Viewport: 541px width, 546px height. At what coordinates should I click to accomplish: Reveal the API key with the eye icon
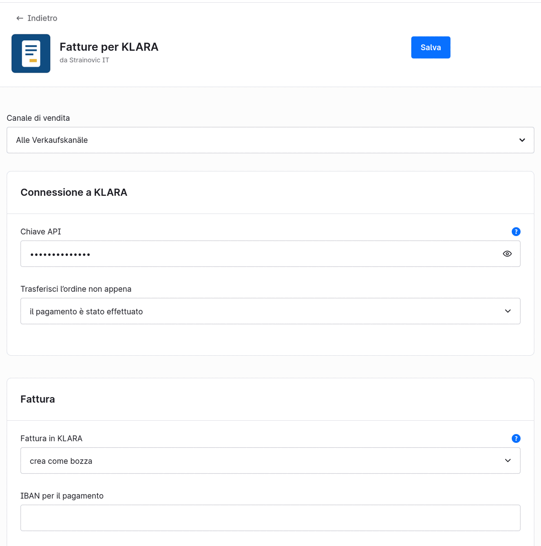(x=507, y=254)
